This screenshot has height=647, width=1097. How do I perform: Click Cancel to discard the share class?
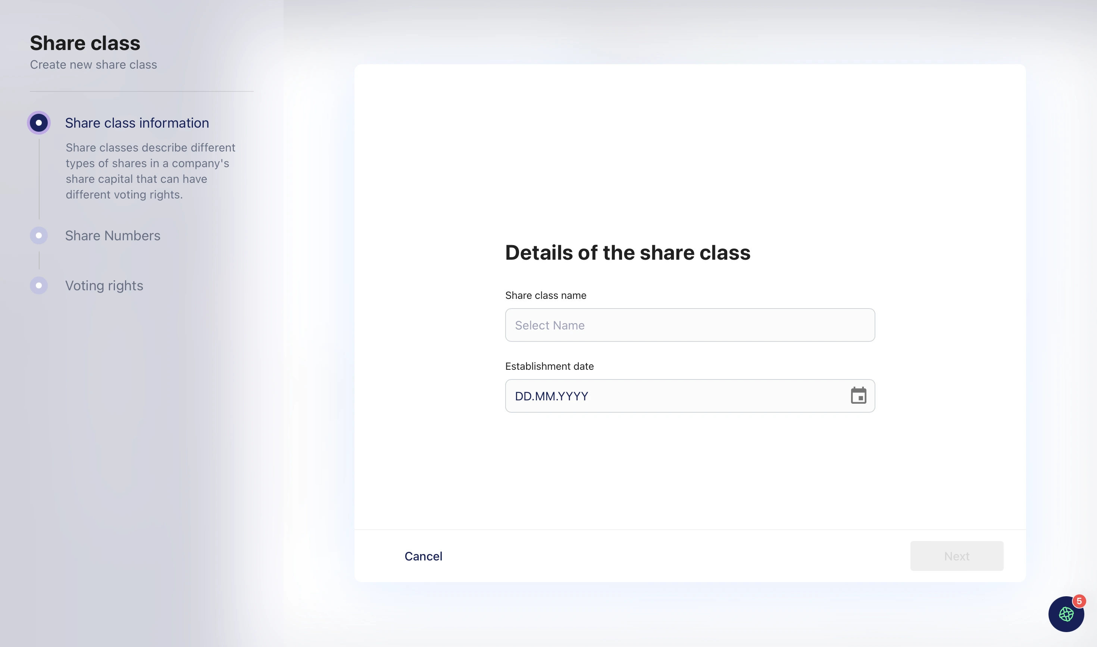click(x=424, y=556)
